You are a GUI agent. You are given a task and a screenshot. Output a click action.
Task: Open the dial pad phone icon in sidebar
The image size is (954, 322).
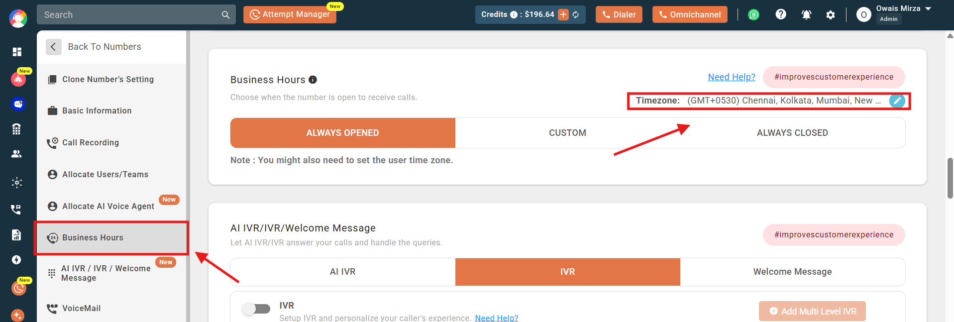pyautogui.click(x=16, y=129)
